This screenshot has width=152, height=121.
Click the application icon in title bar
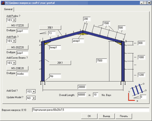pyautogui.click(x=3, y=3)
